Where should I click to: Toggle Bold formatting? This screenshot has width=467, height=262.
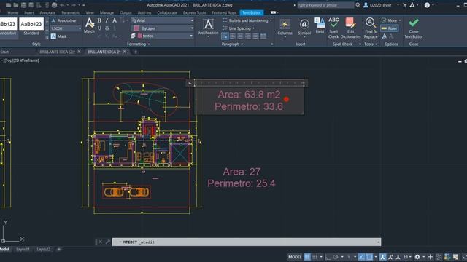[x=99, y=20]
